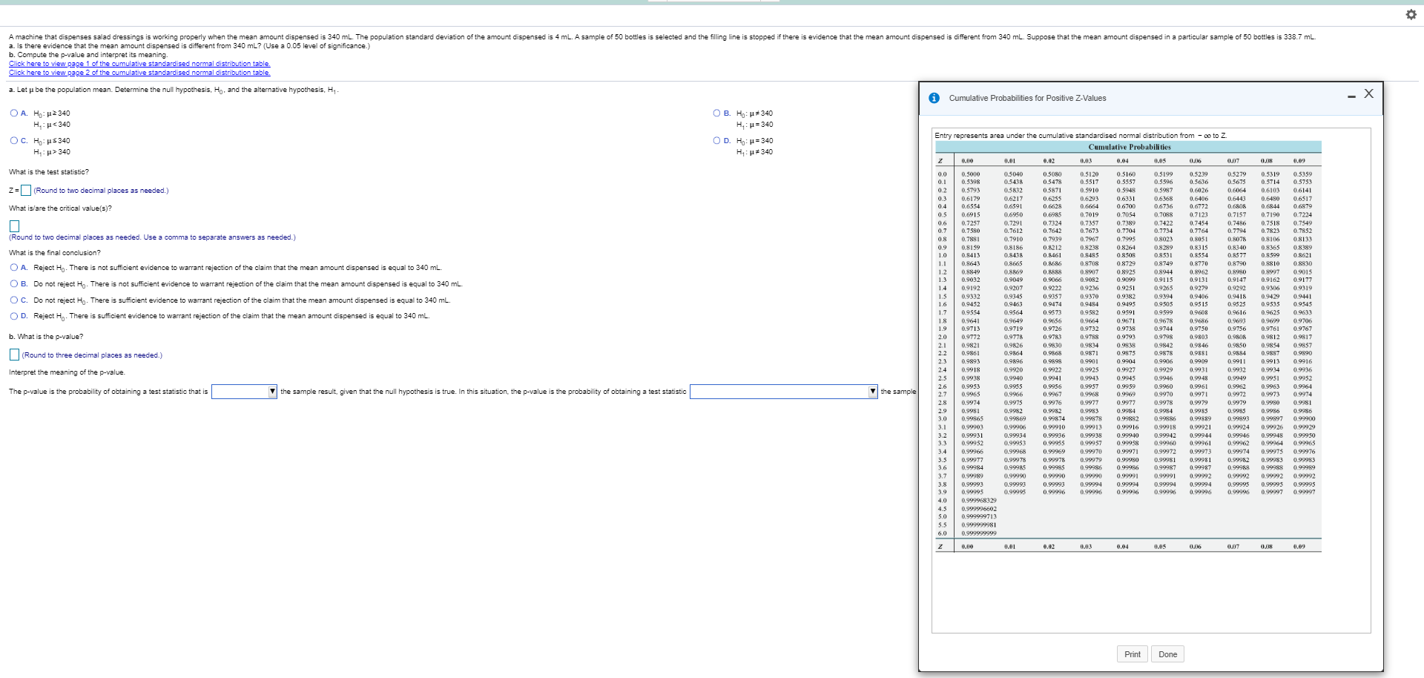1424x678 pixels.
Task: Select hypothesis option D: H0 μ = 340
Action: (x=716, y=141)
